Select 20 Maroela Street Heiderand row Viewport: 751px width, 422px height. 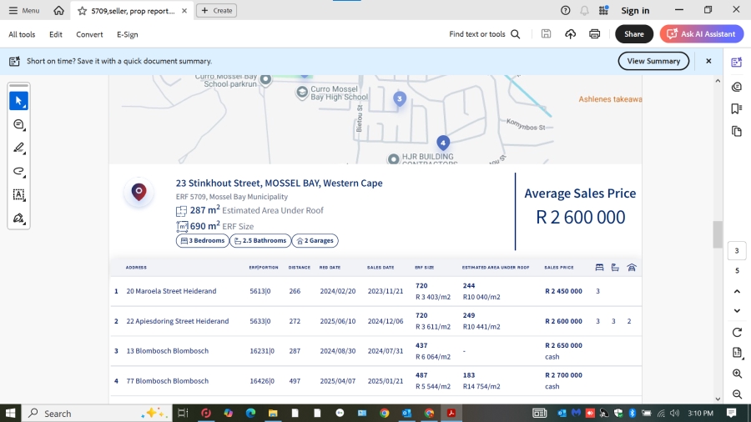(375, 291)
